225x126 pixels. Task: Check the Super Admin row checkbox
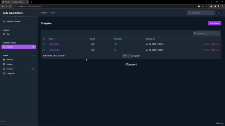point(44,44)
